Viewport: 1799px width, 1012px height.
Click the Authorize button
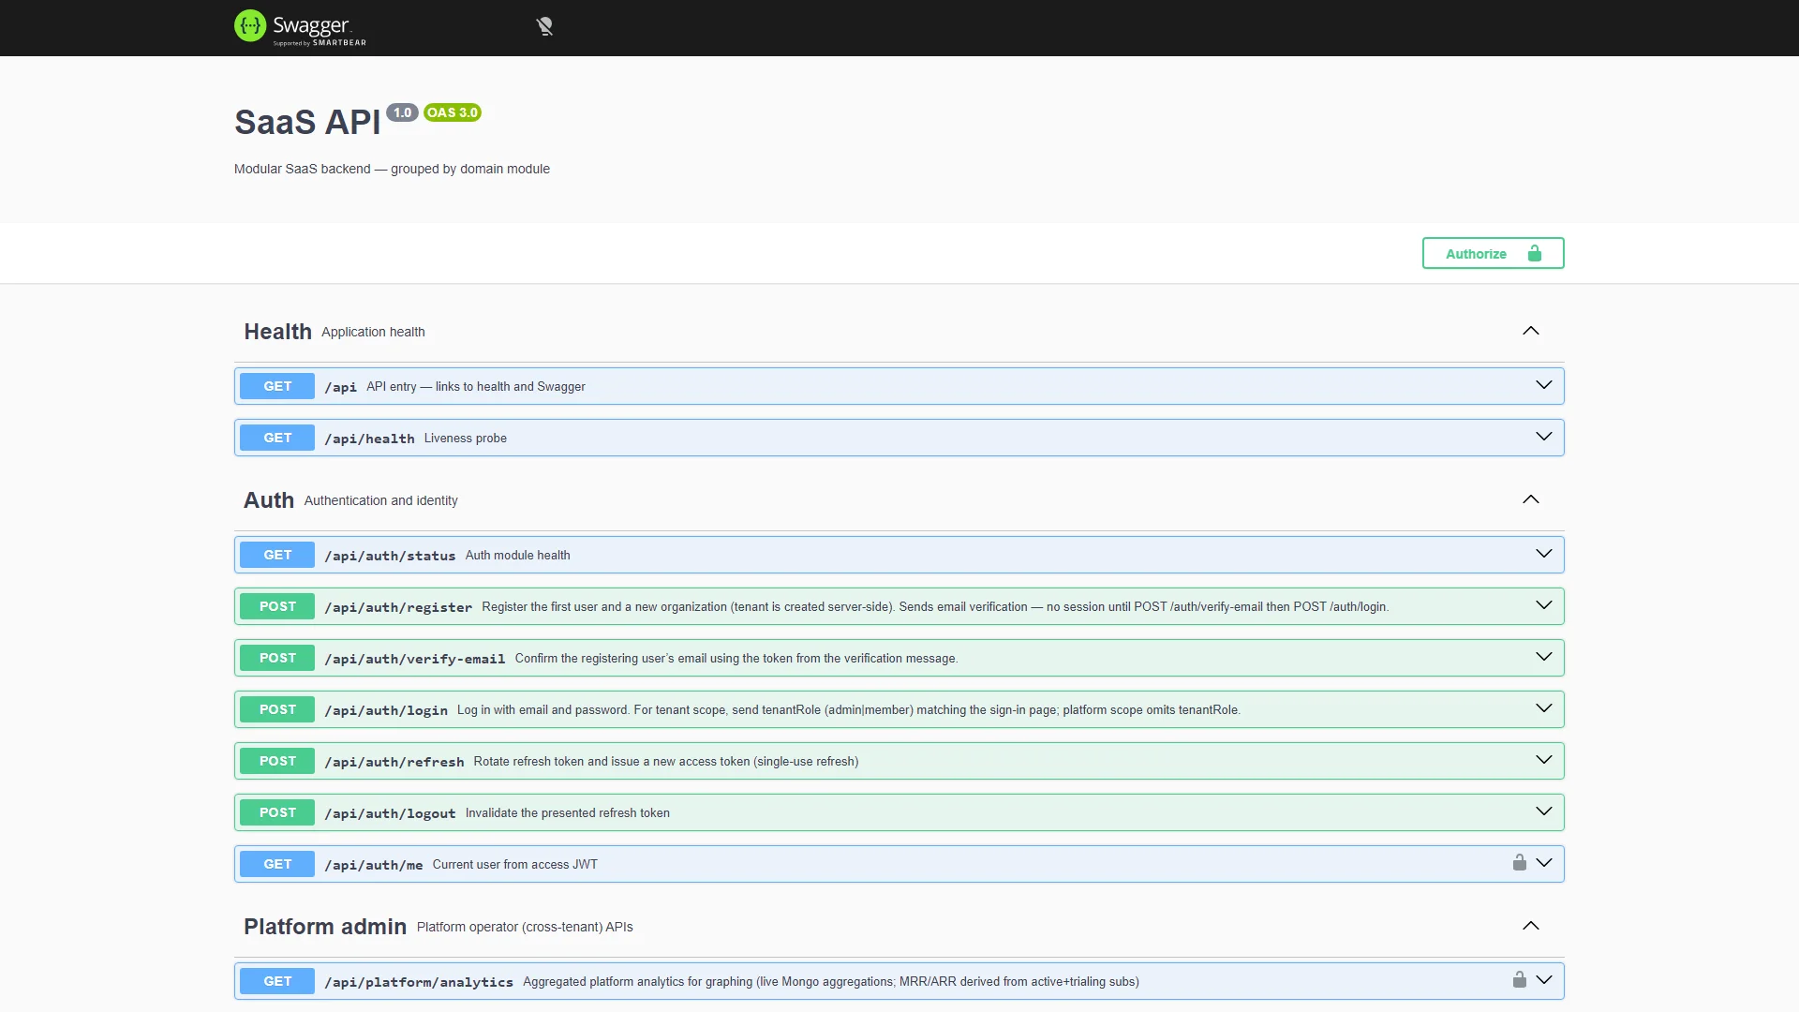(x=1493, y=253)
